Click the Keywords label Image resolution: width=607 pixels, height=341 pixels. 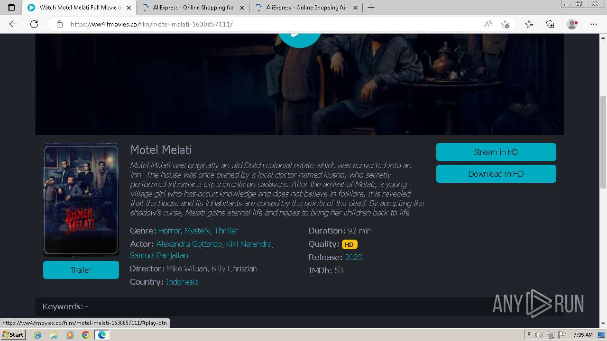coord(63,306)
